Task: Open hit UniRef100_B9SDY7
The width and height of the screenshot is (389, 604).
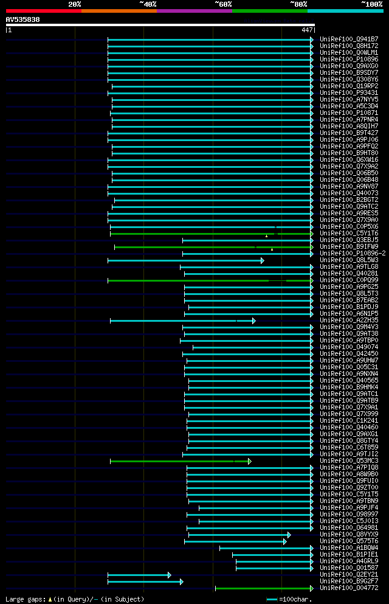Action: click(x=349, y=73)
